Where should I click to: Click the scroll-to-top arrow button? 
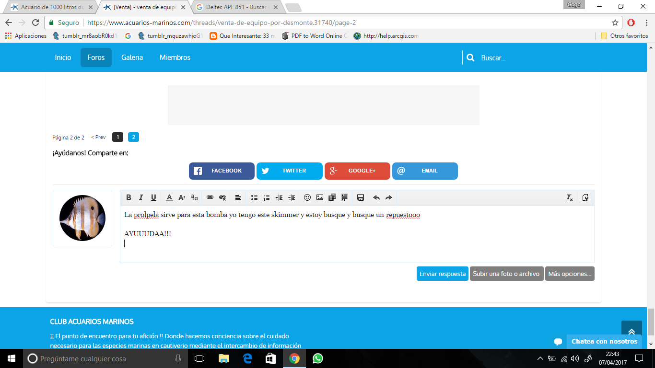tap(632, 331)
